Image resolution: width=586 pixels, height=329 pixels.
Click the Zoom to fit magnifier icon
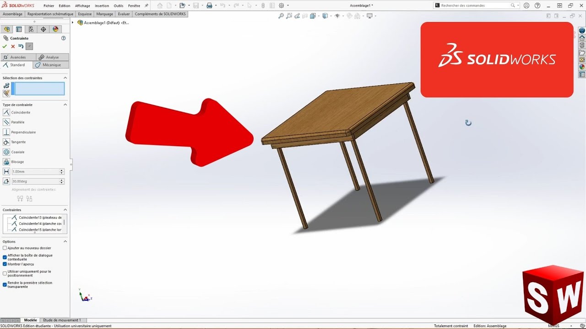point(282,16)
